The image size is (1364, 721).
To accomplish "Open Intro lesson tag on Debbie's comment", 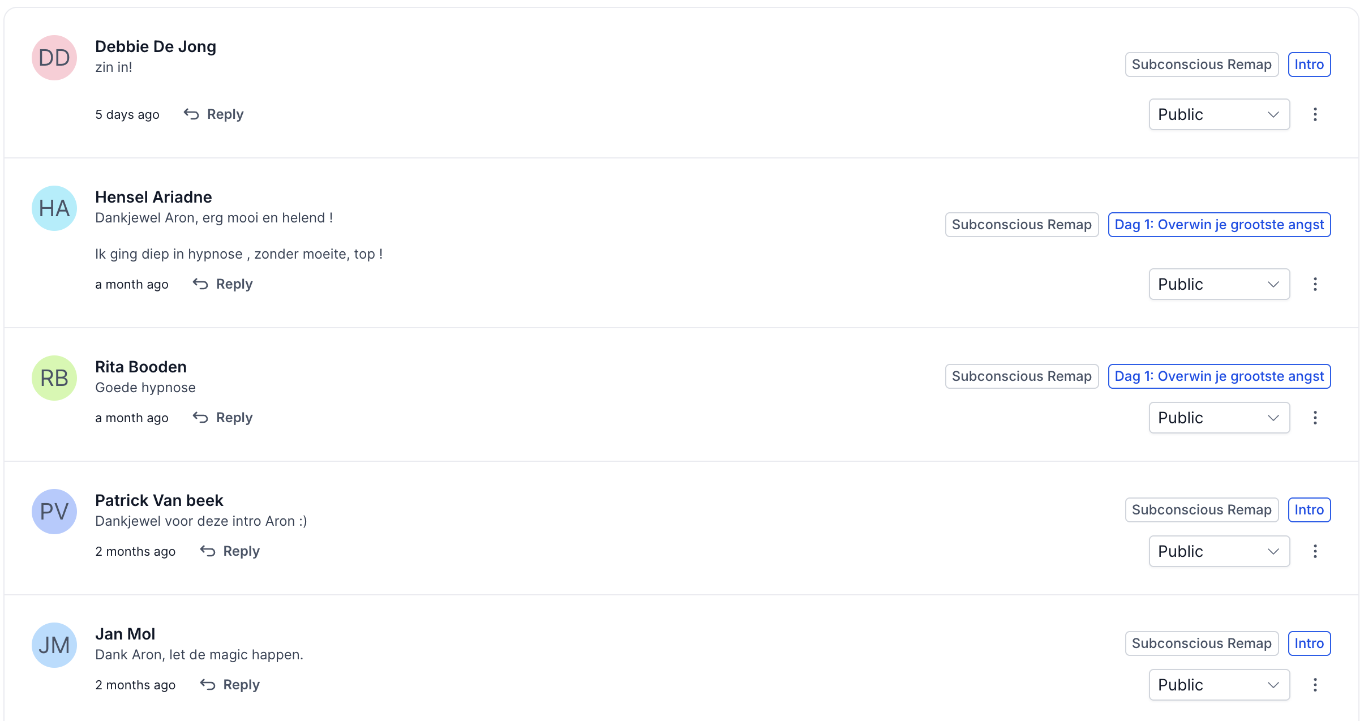I will 1309,65.
